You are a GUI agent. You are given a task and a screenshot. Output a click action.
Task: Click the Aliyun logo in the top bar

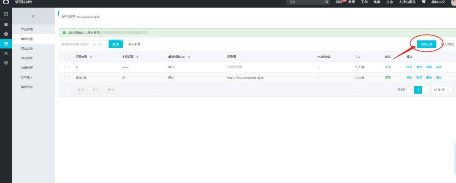[6, 2]
